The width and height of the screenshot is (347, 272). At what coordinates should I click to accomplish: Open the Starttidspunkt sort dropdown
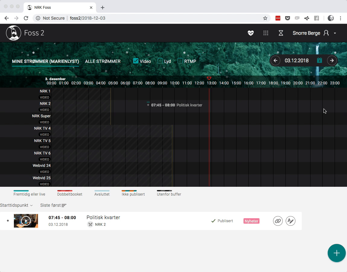pos(16,205)
